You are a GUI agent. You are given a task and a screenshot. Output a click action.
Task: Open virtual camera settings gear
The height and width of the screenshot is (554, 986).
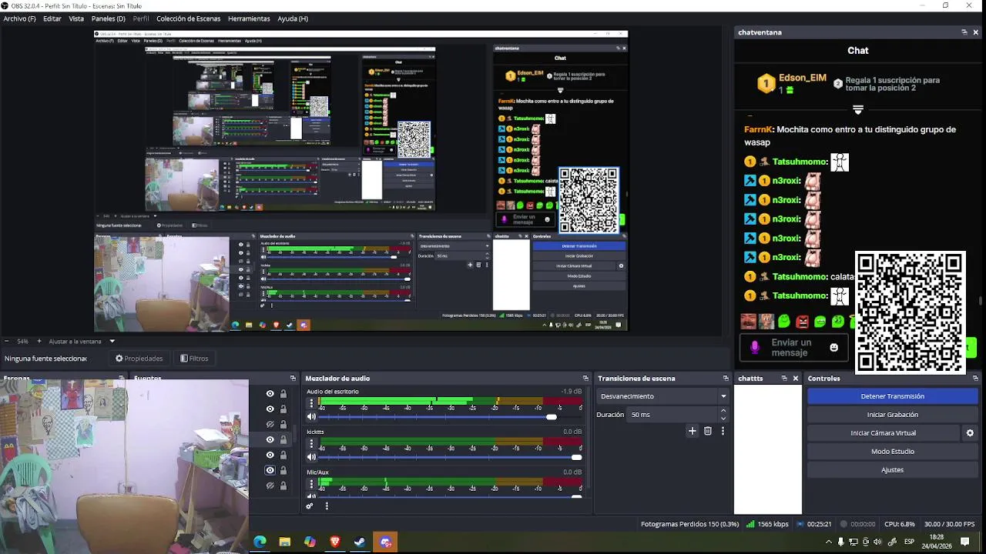(970, 433)
